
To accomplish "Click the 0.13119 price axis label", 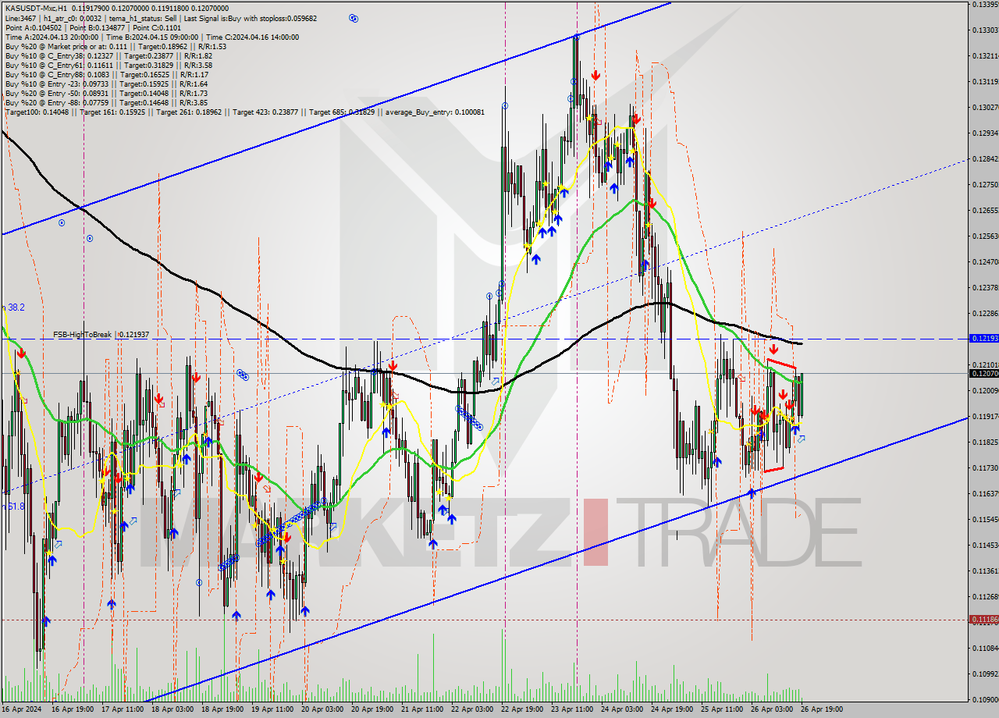I will click(985, 82).
